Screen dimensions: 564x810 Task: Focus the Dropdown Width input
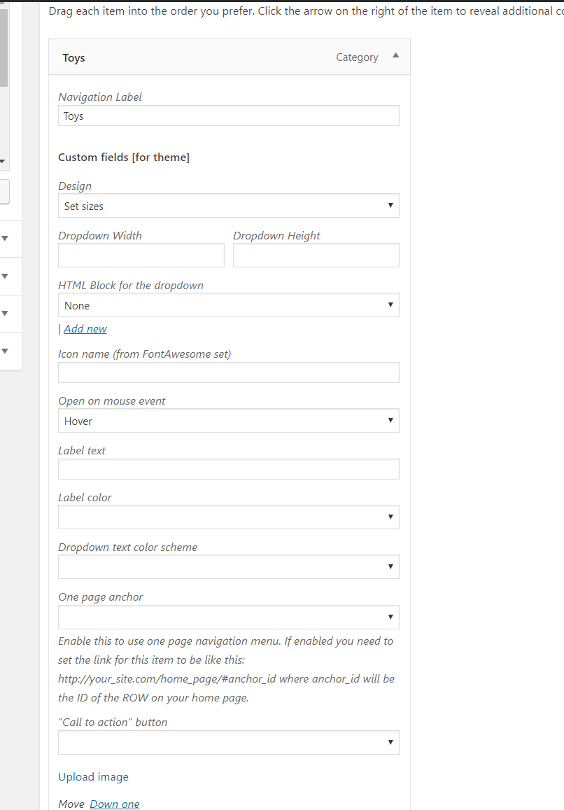pyautogui.click(x=141, y=256)
